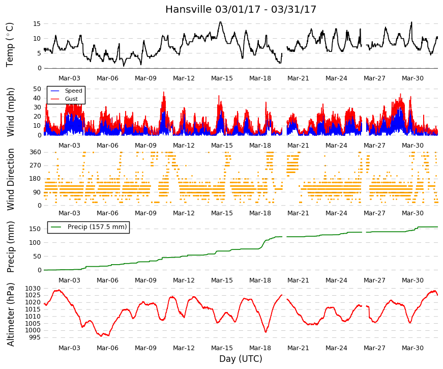Viewport: 443px width, 369px height.
Task: Click the Wind (mph) axis label
Action: 10,112
